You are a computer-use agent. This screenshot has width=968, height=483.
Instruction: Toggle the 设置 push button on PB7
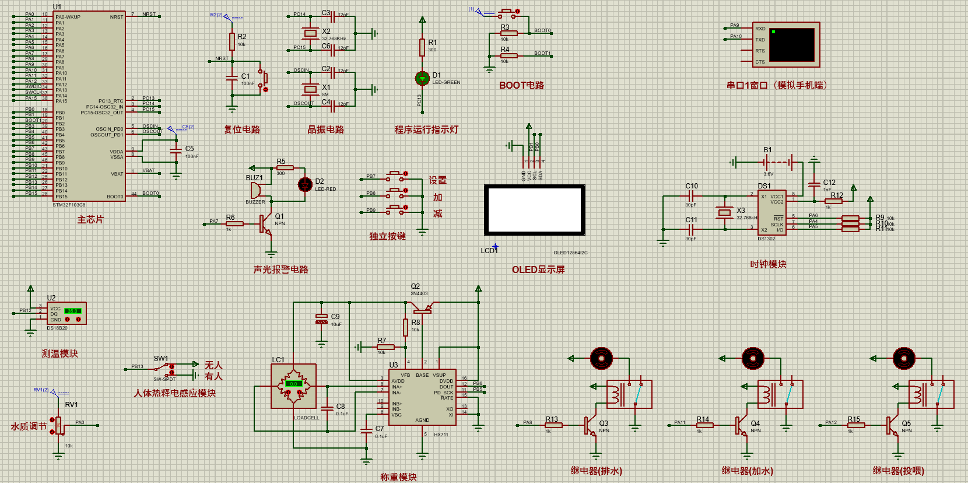(397, 174)
